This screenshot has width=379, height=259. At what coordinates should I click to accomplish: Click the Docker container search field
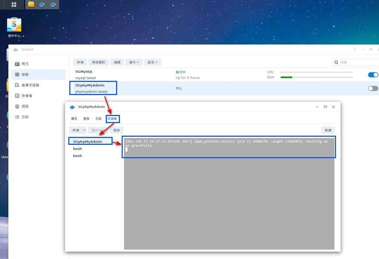(x=355, y=62)
